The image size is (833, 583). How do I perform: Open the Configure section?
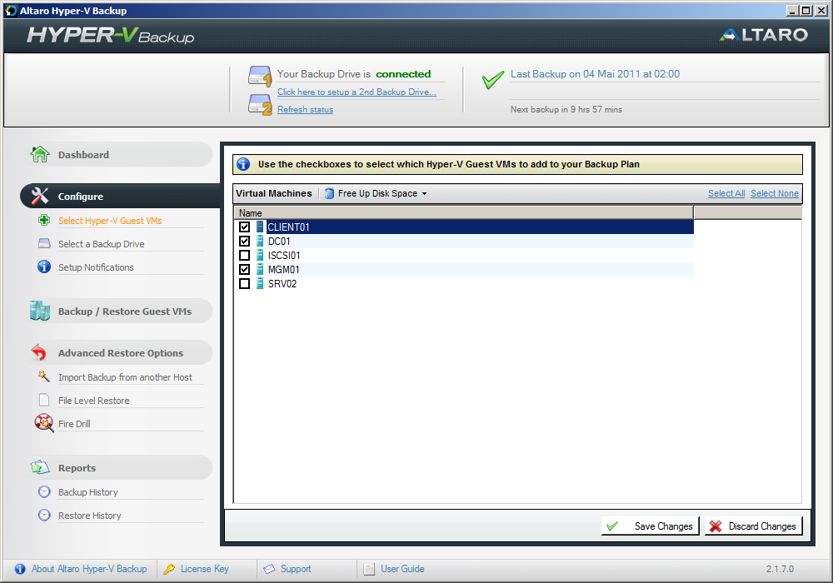click(x=120, y=196)
